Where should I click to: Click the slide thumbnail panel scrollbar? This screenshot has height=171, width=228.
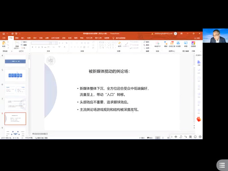pyautogui.click(x=29, y=64)
